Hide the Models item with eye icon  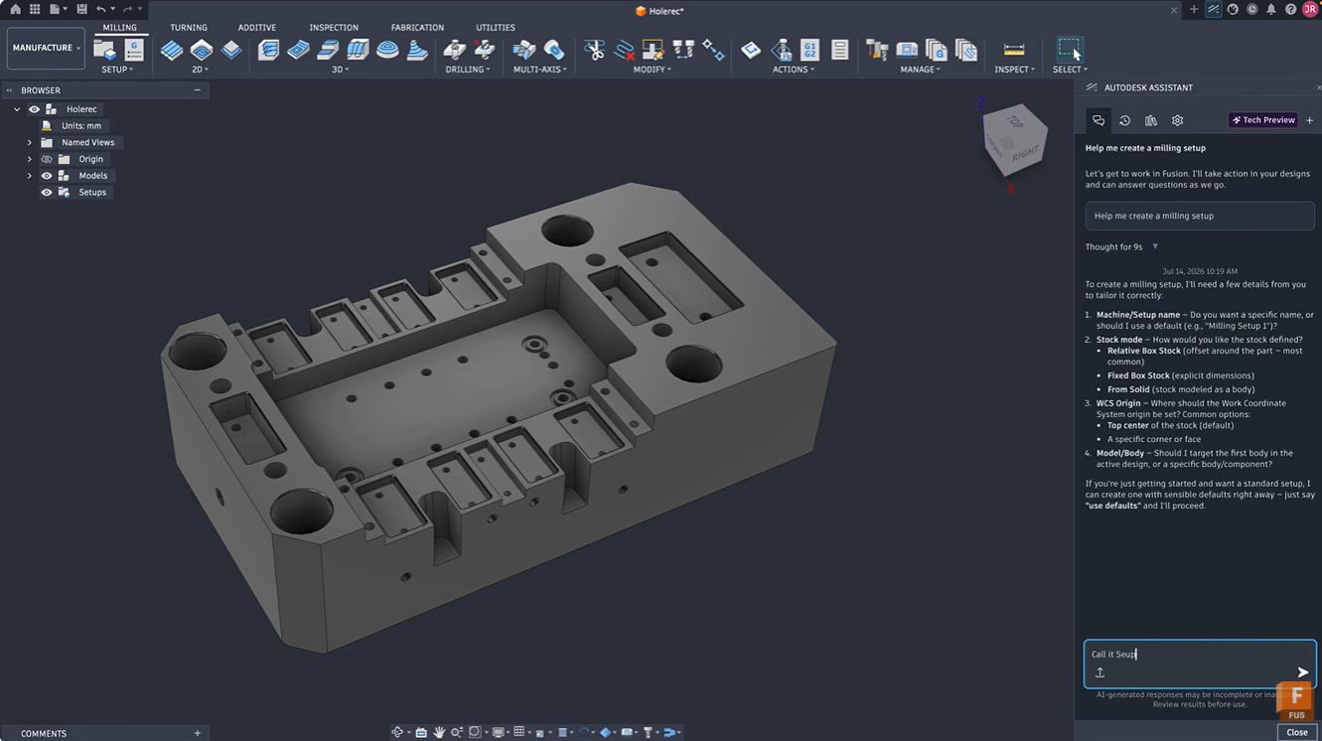(x=46, y=176)
